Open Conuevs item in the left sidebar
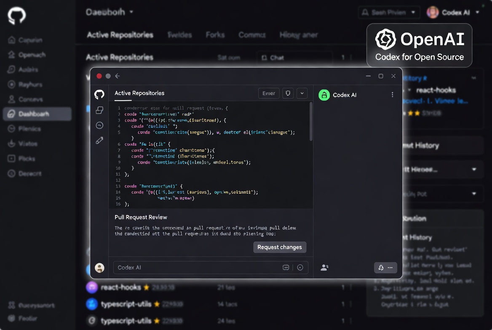This screenshot has width=492, height=330. coord(25,99)
